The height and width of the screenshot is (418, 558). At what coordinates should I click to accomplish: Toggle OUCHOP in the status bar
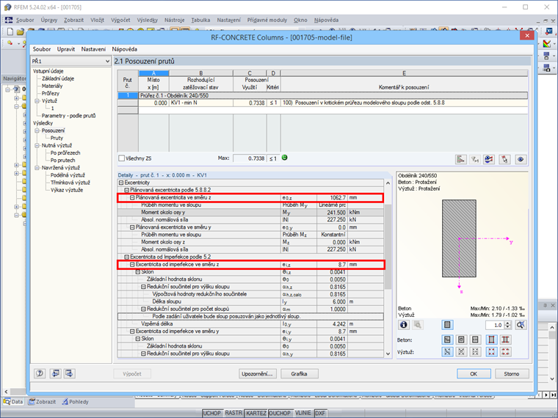pos(280,413)
